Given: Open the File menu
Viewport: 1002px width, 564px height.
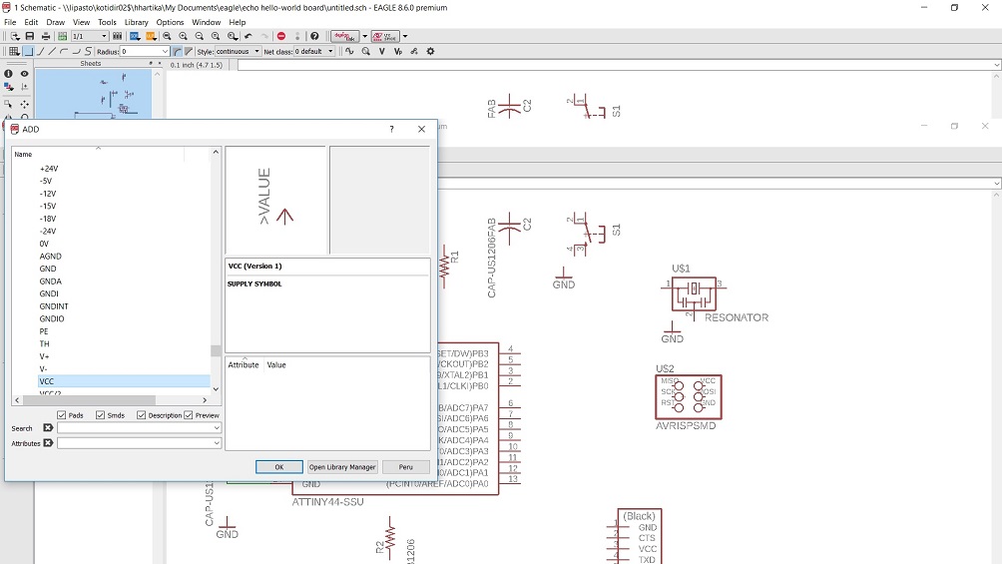Looking at the screenshot, I should 10,22.
